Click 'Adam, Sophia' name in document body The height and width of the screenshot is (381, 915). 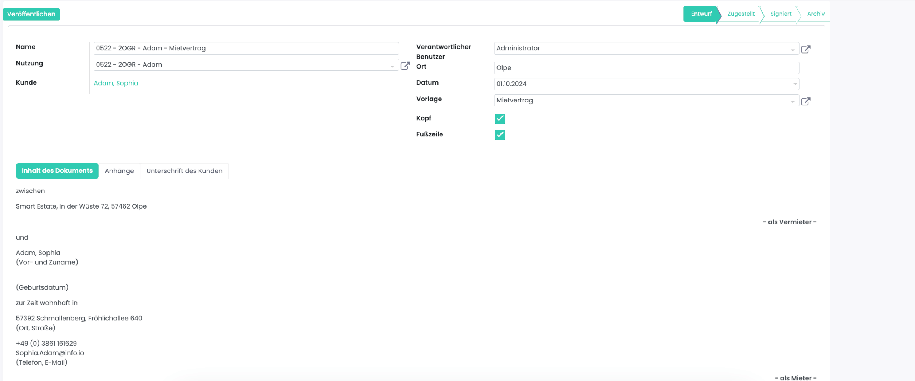38,253
